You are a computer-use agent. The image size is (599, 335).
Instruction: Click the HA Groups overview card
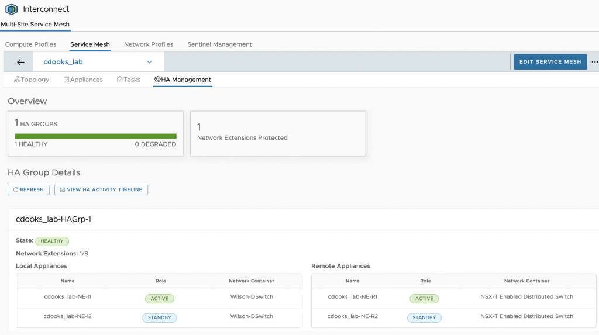click(x=95, y=134)
